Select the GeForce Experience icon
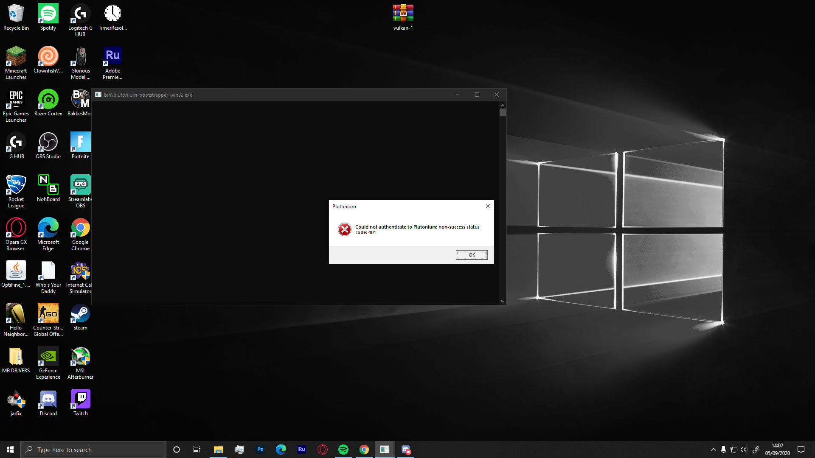This screenshot has height=458, width=815. (x=48, y=363)
